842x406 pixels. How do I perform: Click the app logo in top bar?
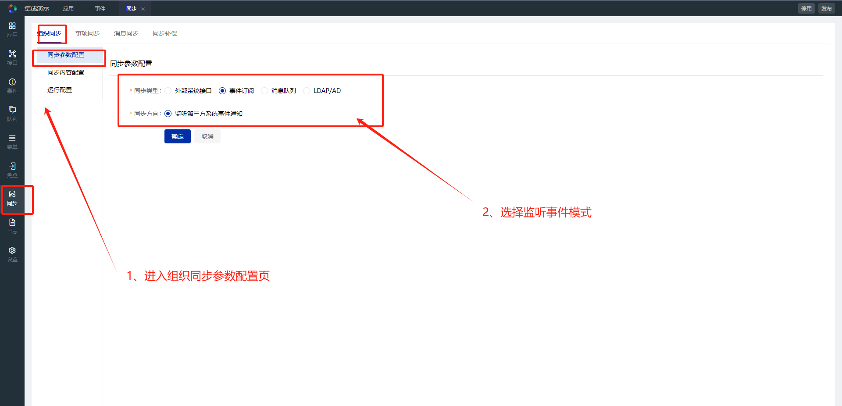point(12,8)
